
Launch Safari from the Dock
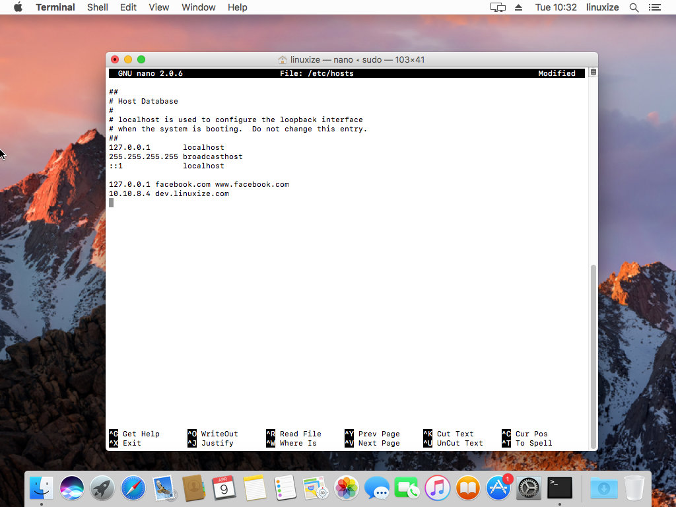tap(133, 489)
